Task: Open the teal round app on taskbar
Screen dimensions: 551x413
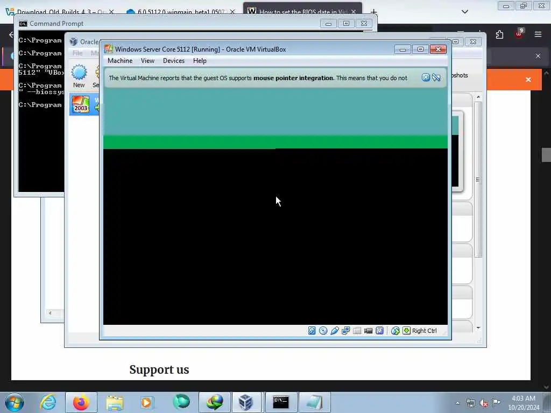Action: (x=181, y=402)
